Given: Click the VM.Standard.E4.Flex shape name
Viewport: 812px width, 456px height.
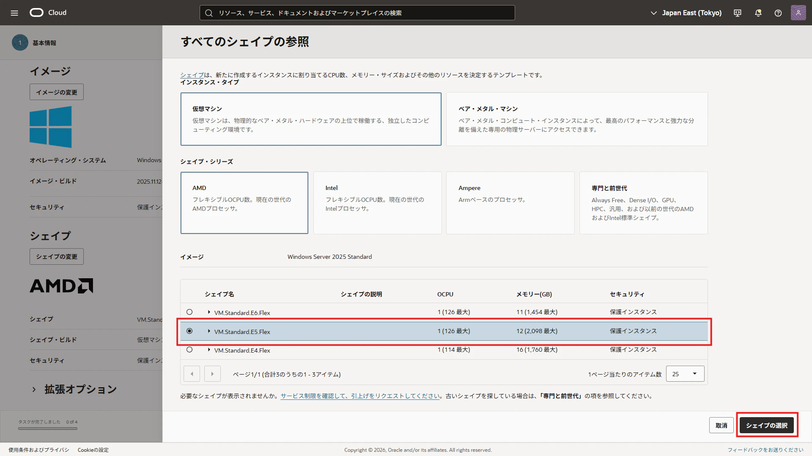Looking at the screenshot, I should click(x=242, y=350).
